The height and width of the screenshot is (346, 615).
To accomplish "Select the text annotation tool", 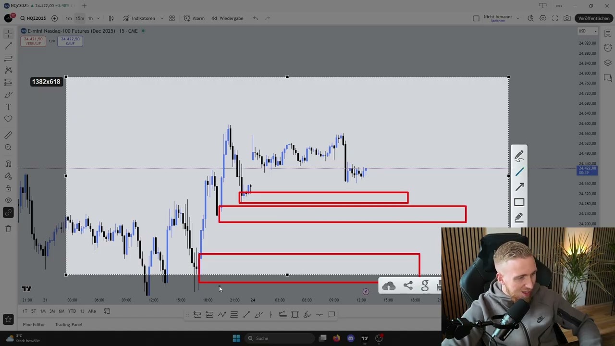I will 8,107.
